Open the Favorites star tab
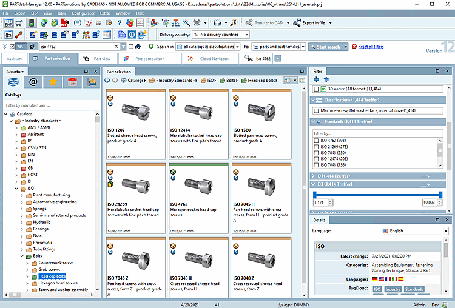Image resolution: width=455 pixels, height=308 pixels. (x=53, y=82)
